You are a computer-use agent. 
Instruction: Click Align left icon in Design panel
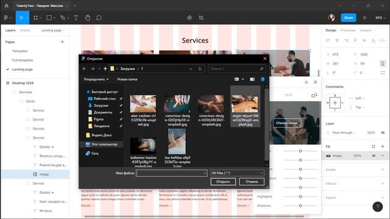(328, 41)
